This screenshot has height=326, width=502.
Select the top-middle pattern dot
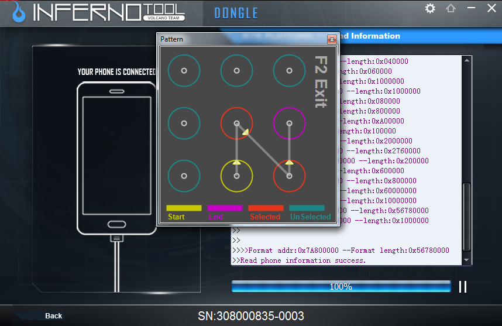pos(236,70)
